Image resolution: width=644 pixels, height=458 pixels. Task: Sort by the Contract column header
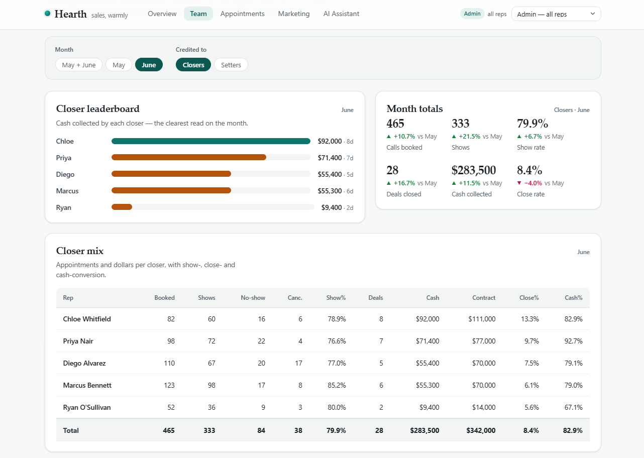484,298
